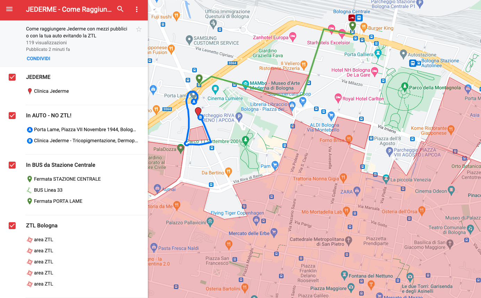Click the La piccola Venezia landmark icon
481x298 pixels.
386,178
